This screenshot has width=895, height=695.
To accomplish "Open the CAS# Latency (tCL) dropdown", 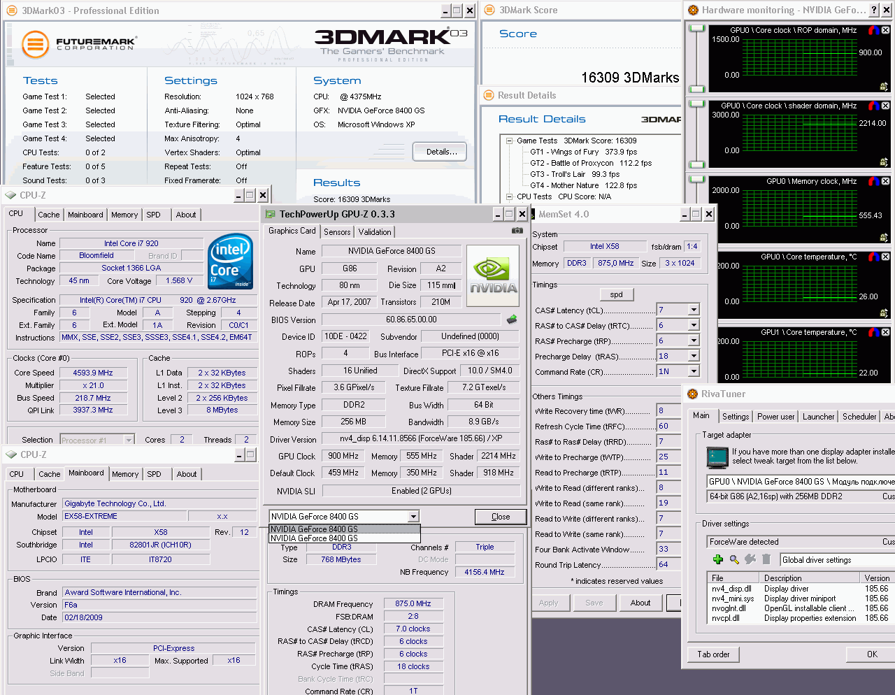I will click(694, 310).
